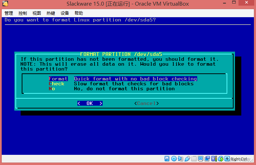Open the 管理 menu
This screenshot has width=256, height=165.
(9, 13)
